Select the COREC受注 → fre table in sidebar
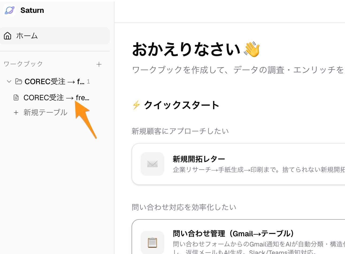 point(56,98)
